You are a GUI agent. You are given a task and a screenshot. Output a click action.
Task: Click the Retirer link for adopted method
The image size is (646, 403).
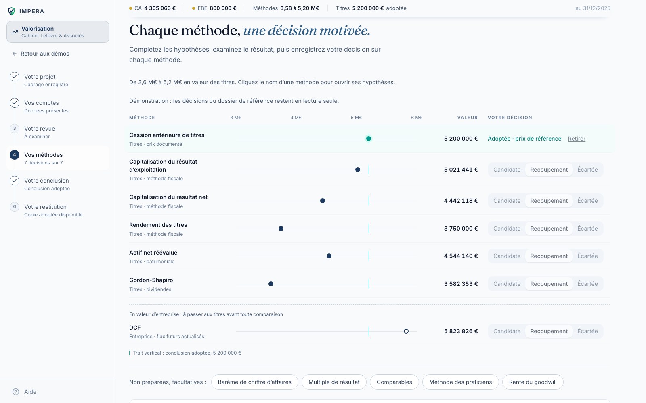pyautogui.click(x=577, y=139)
